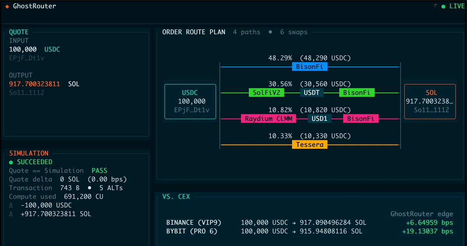467x246 pixels.
Task: Click the 743 B transaction size
Action: coord(70,188)
